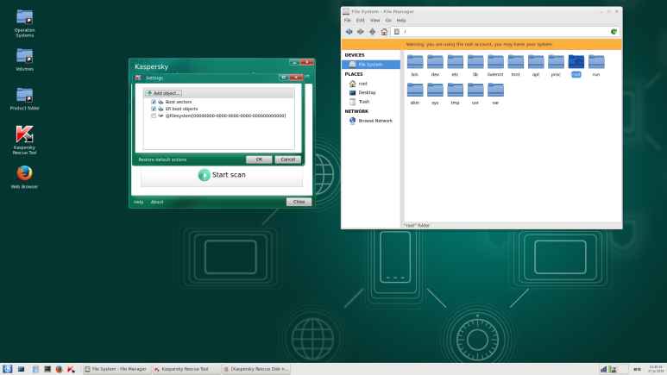Reload the folder with the green icon

pyautogui.click(x=614, y=31)
